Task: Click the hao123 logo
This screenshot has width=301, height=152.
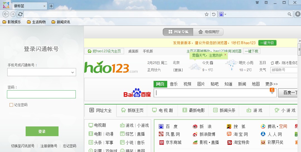Action: 111,67
